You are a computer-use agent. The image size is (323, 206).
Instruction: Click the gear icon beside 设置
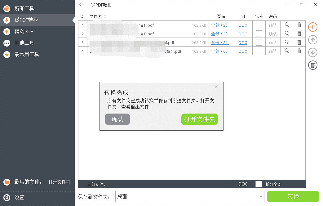pos(7,198)
